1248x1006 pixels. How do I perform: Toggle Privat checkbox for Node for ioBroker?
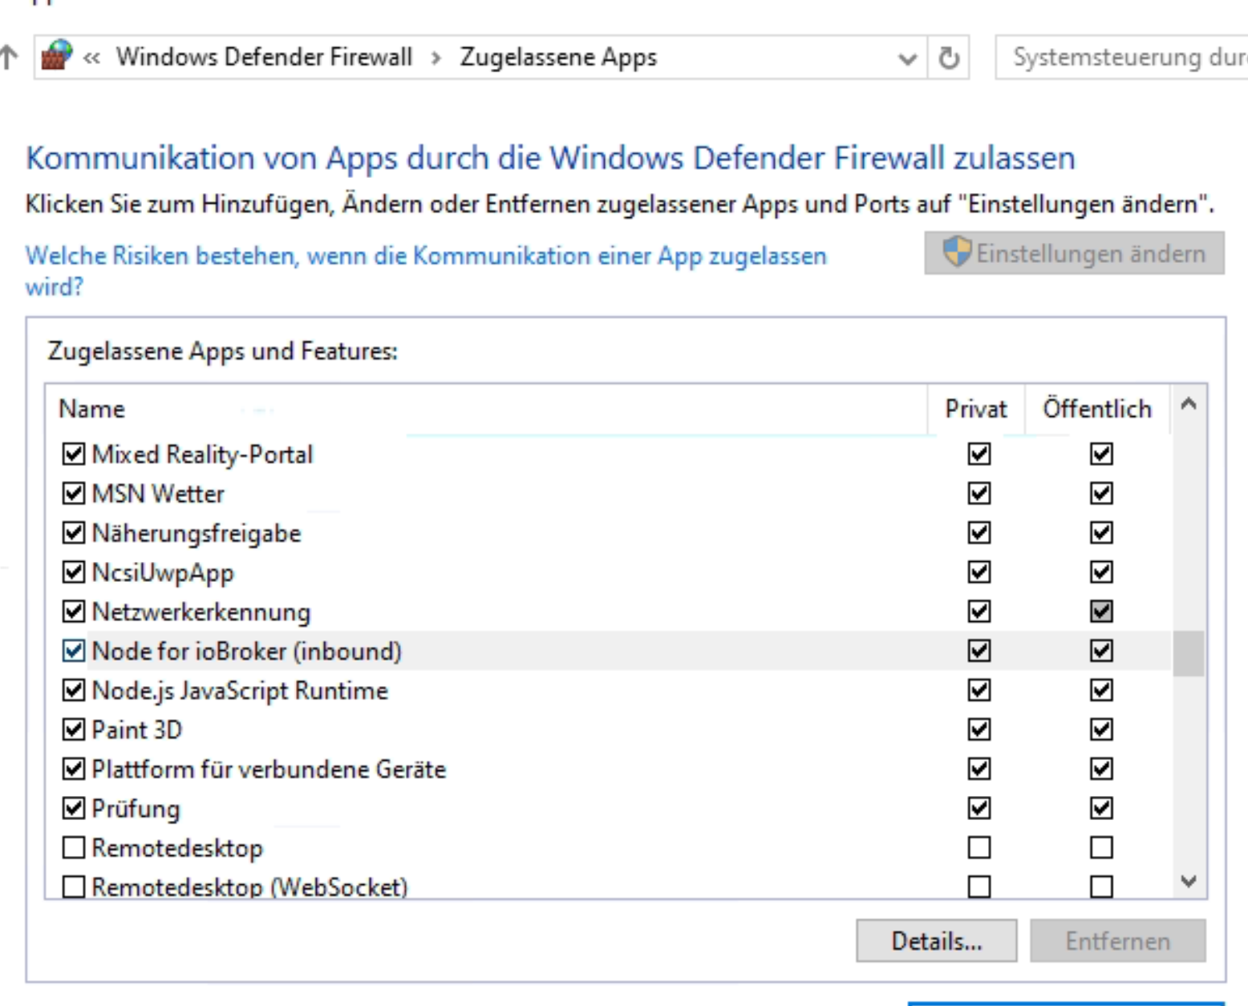pos(979,651)
